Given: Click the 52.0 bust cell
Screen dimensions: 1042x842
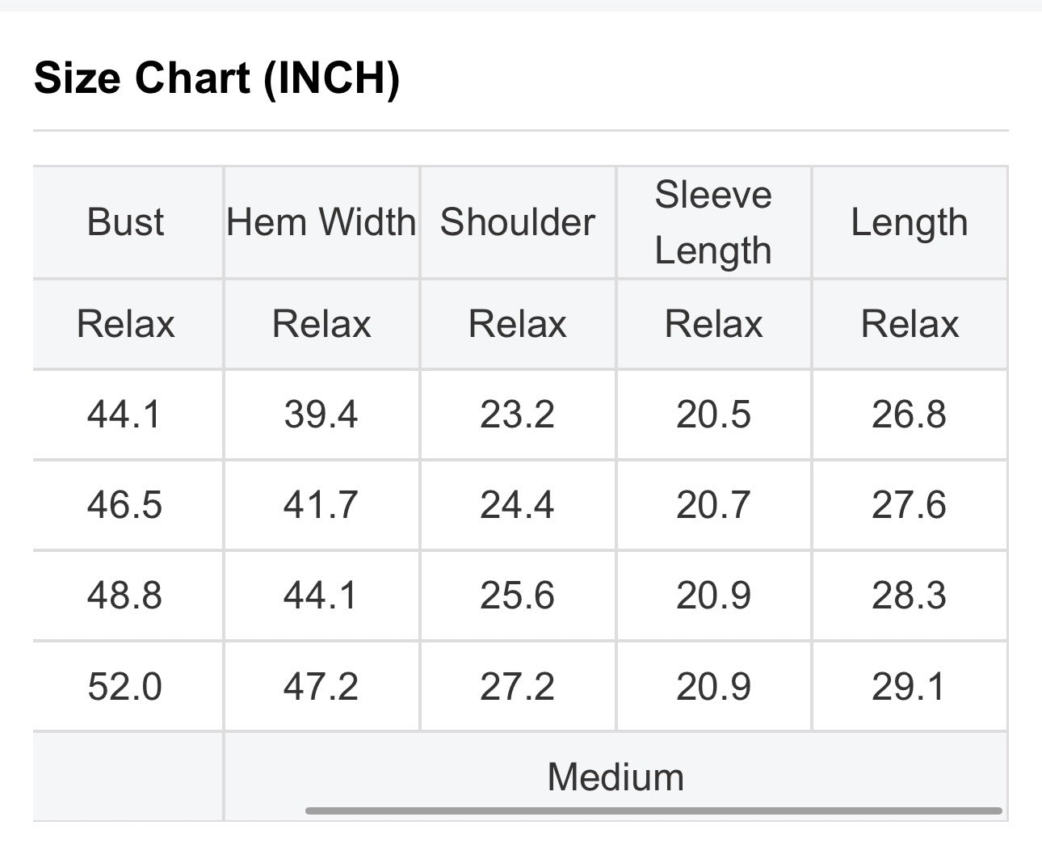Looking at the screenshot, I should pyautogui.click(x=127, y=687).
